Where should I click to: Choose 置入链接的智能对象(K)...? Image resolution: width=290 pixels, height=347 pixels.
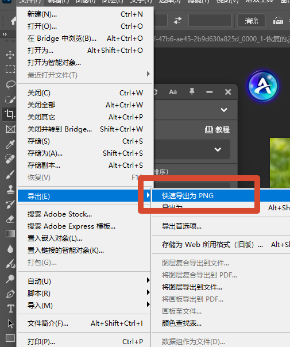[x=85, y=250]
